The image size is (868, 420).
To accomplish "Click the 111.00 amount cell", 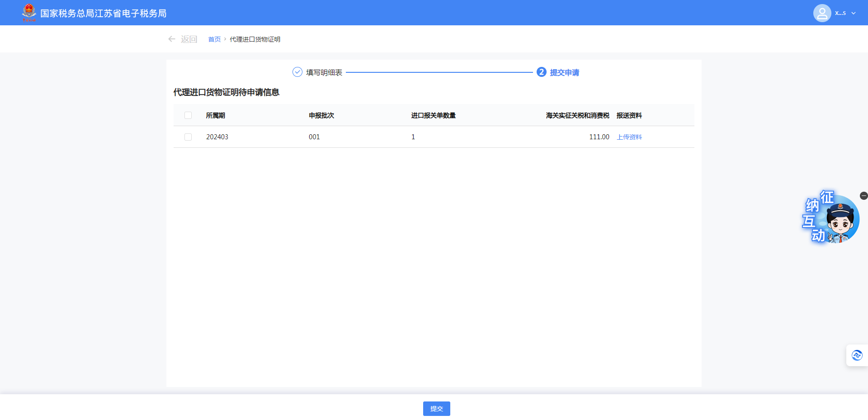I will coord(599,137).
